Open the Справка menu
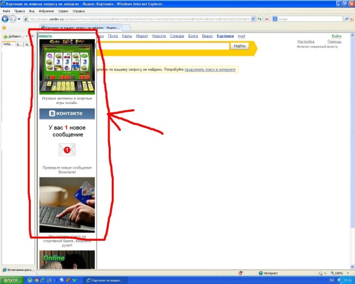This screenshot has height=284, width=355. (x=79, y=11)
